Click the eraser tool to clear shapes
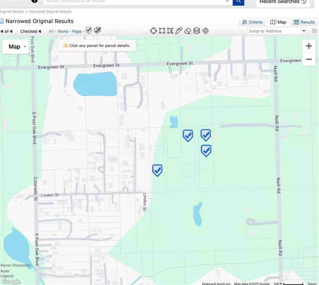This screenshot has width=319, height=285. pyautogui.click(x=188, y=31)
